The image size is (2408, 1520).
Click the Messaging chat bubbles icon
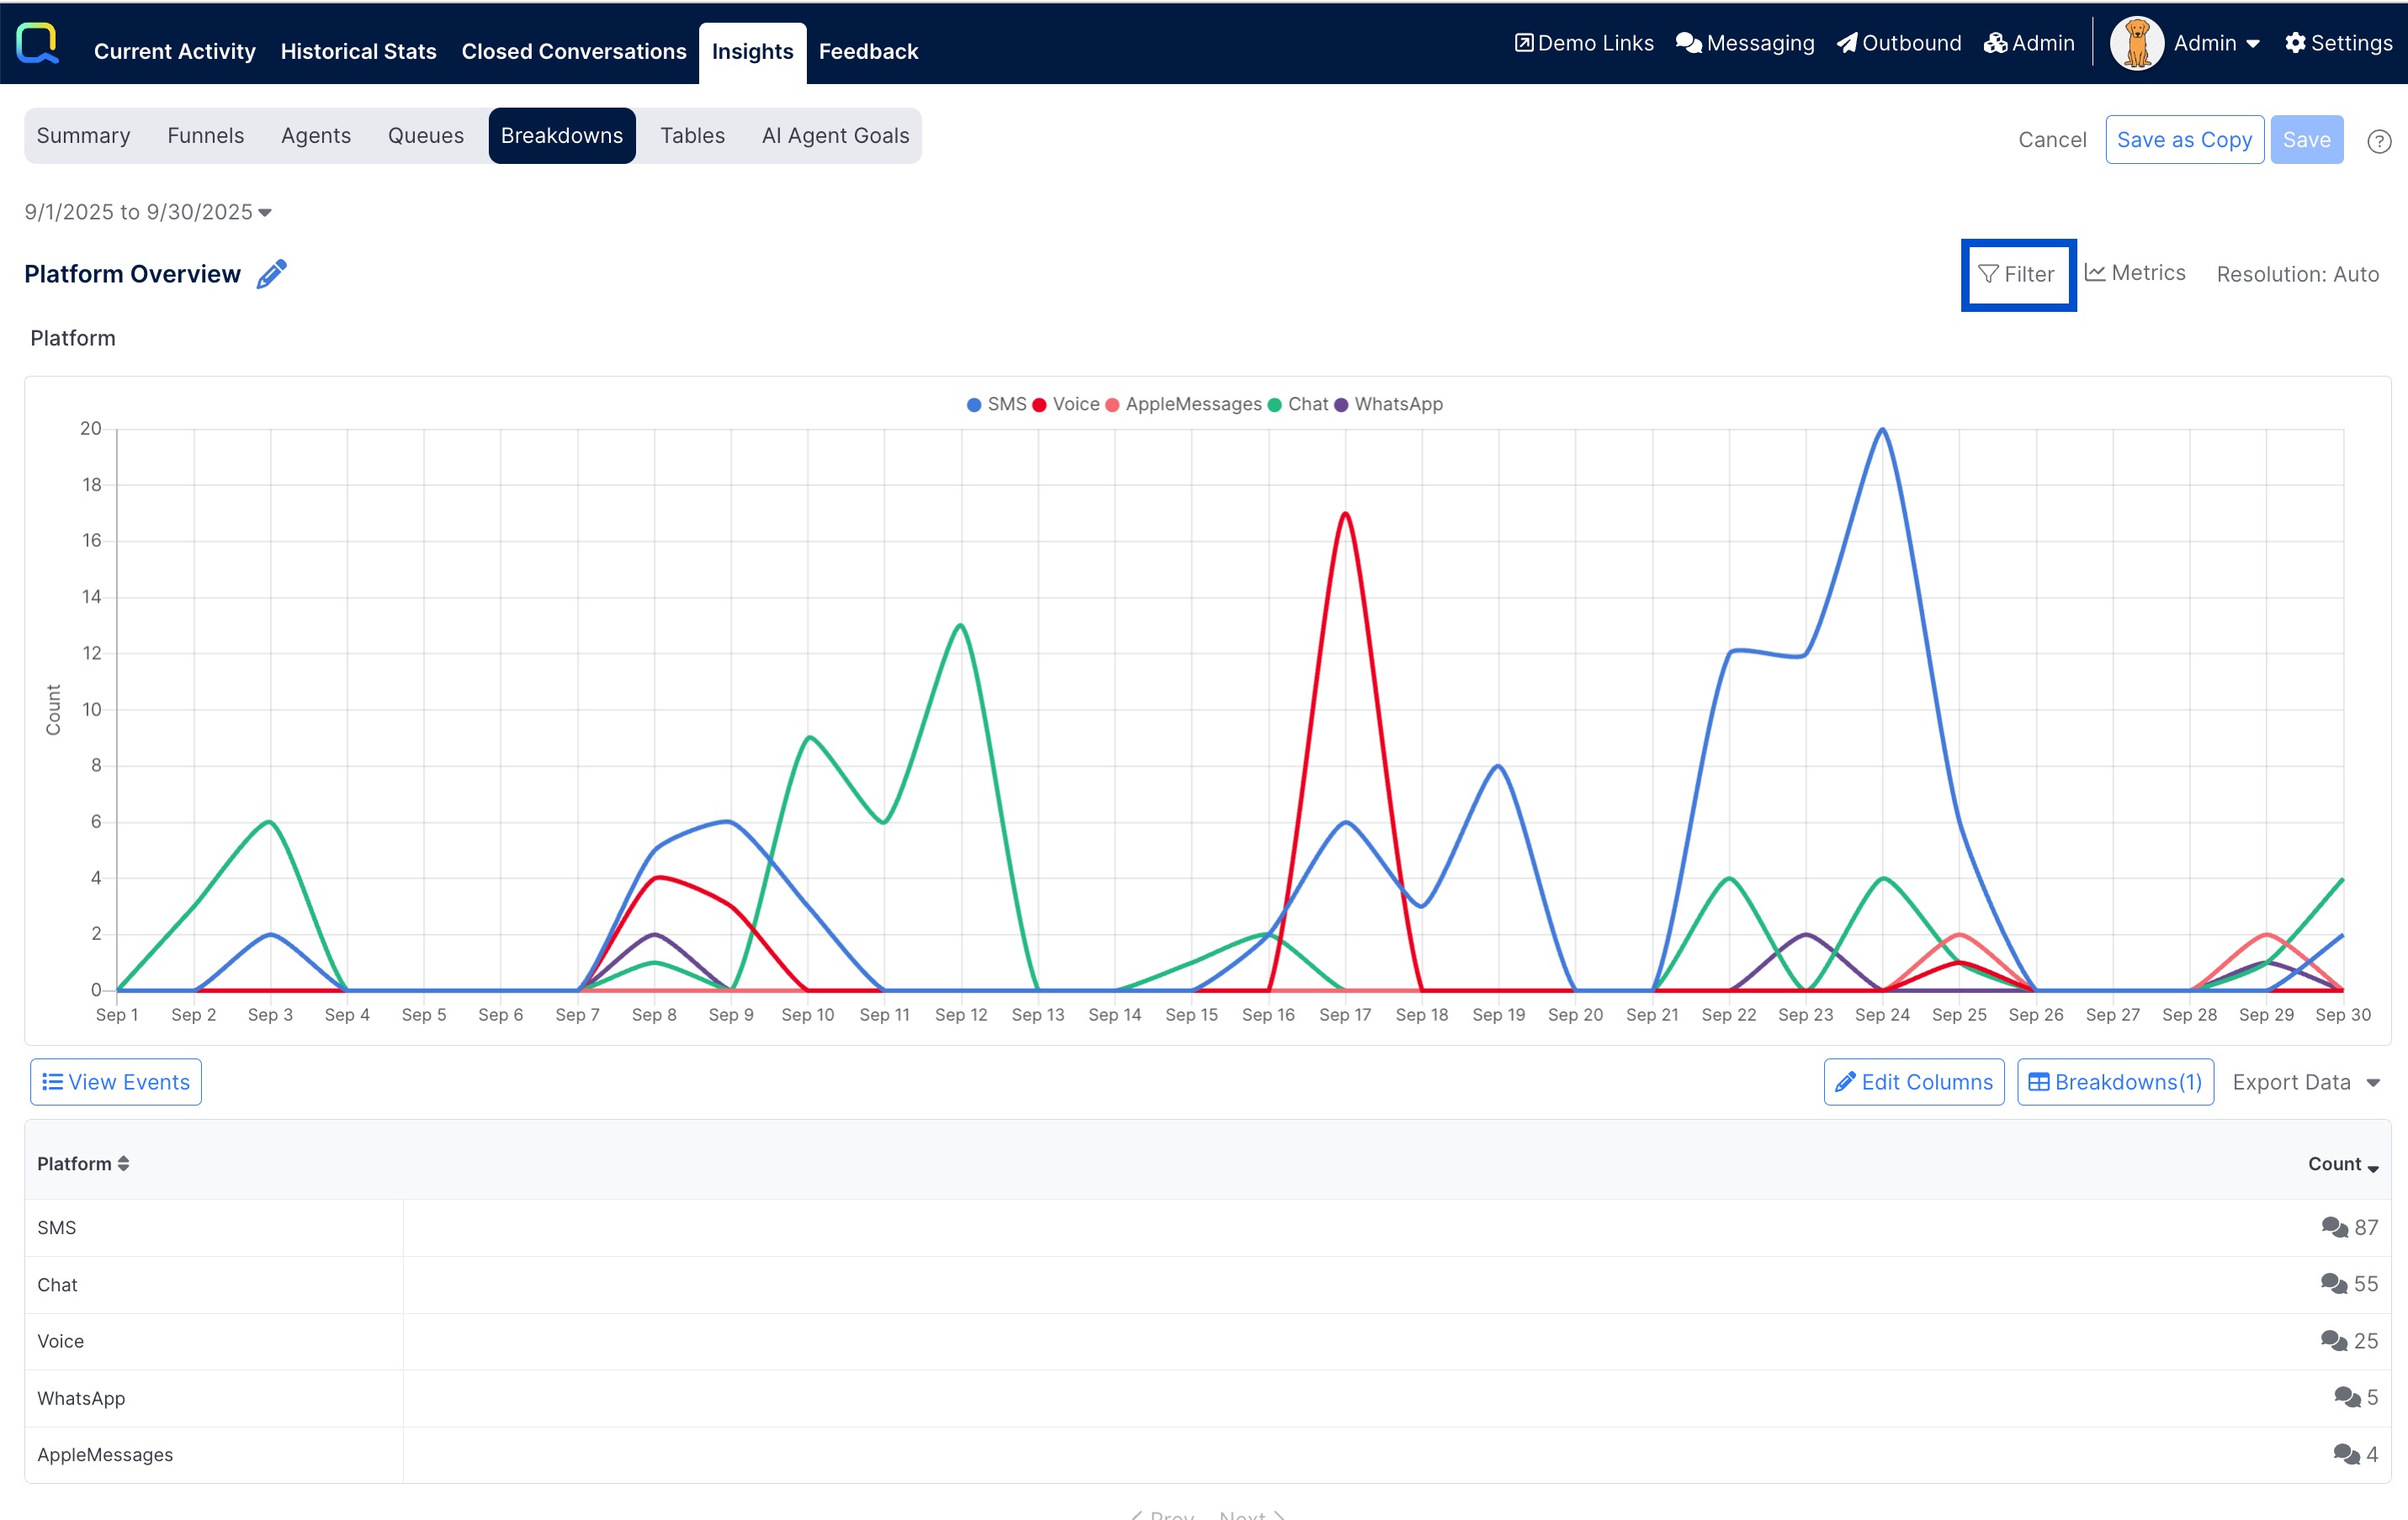(x=1688, y=43)
